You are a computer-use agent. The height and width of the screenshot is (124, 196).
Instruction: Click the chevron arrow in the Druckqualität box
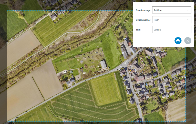pyautogui.click(x=188, y=20)
